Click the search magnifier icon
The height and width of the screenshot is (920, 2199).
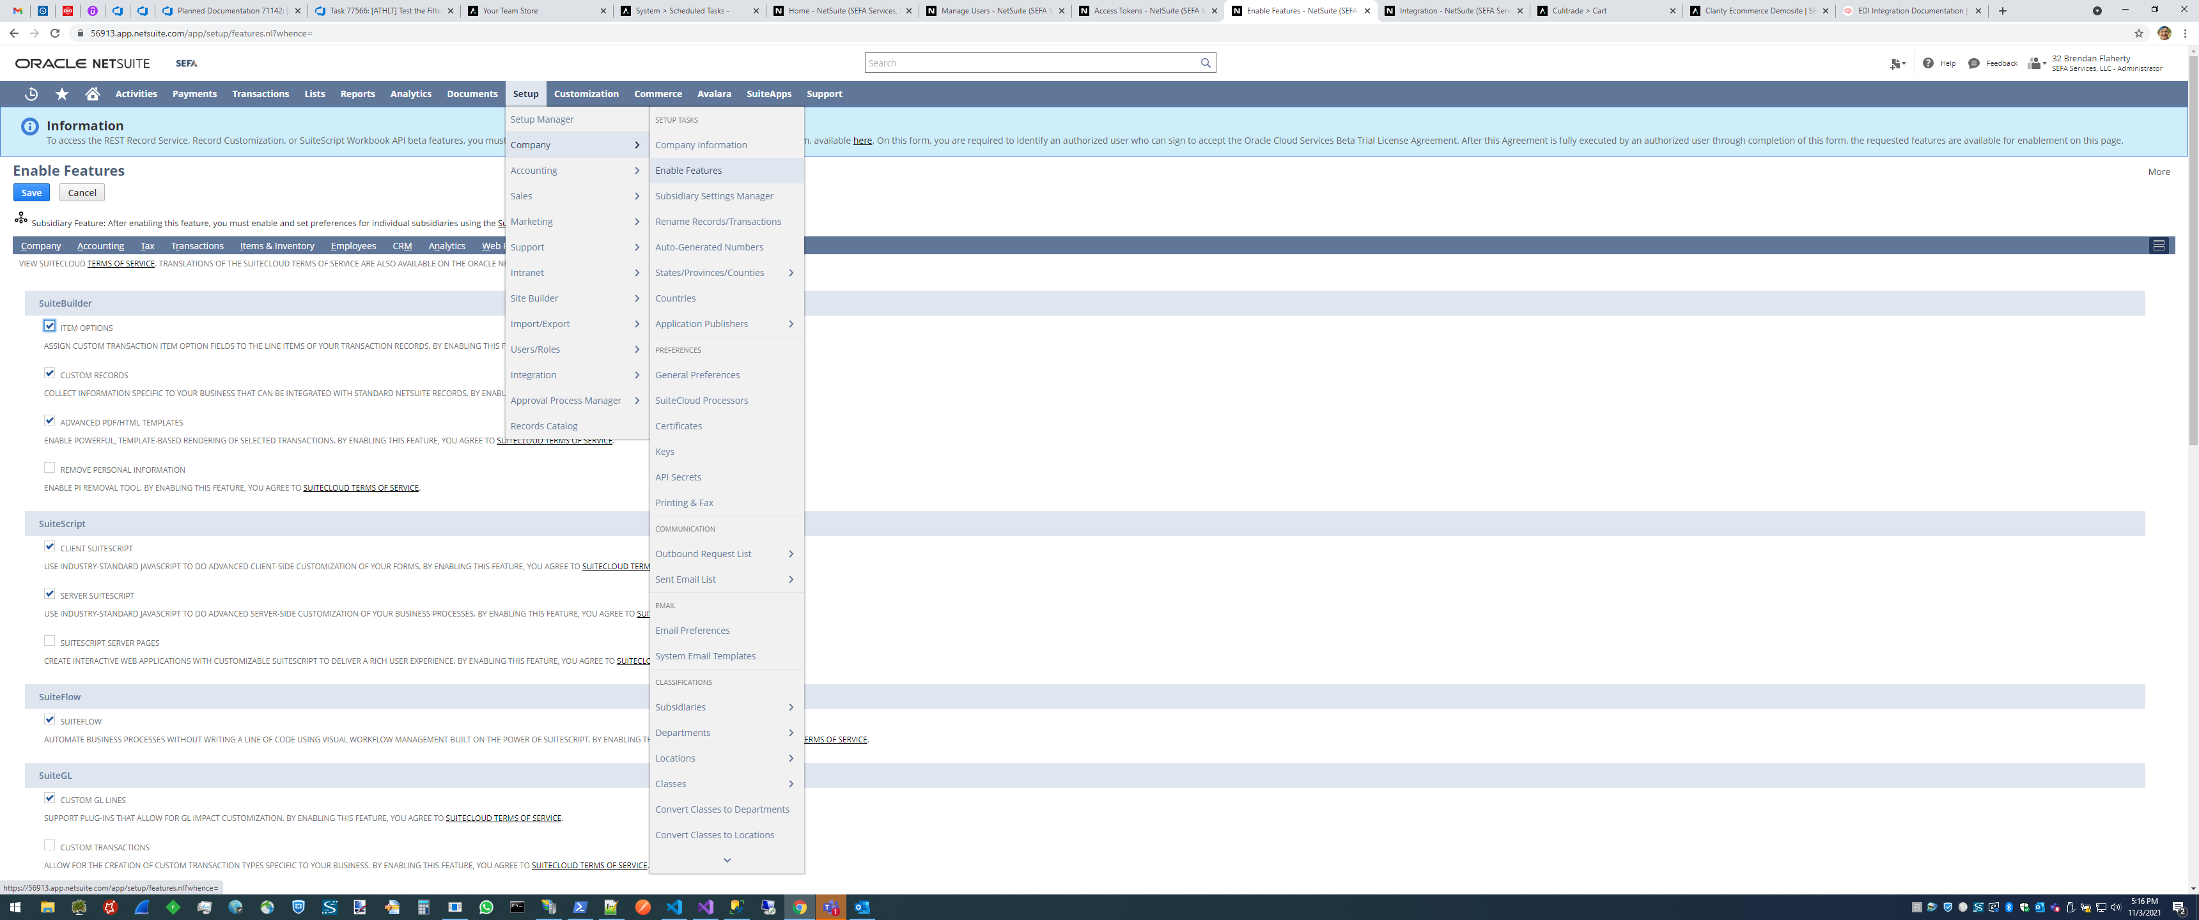pyautogui.click(x=1206, y=63)
